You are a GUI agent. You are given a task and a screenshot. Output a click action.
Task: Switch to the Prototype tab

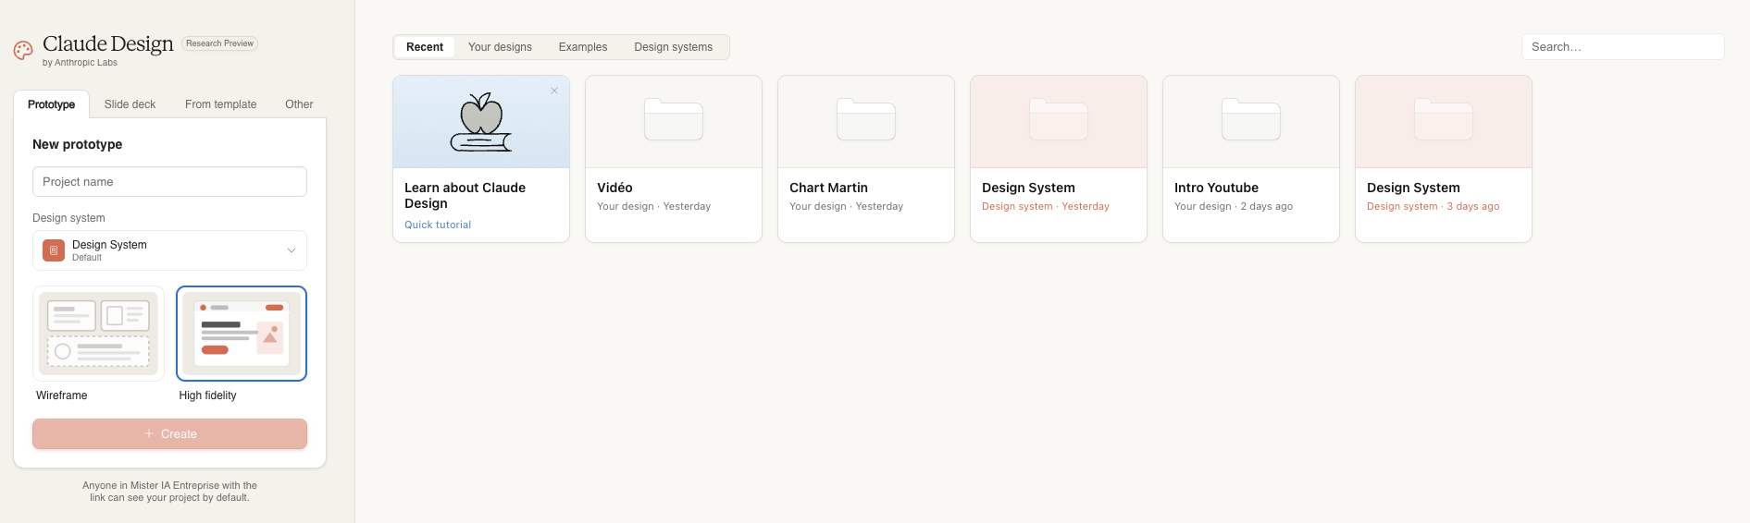pyautogui.click(x=52, y=104)
